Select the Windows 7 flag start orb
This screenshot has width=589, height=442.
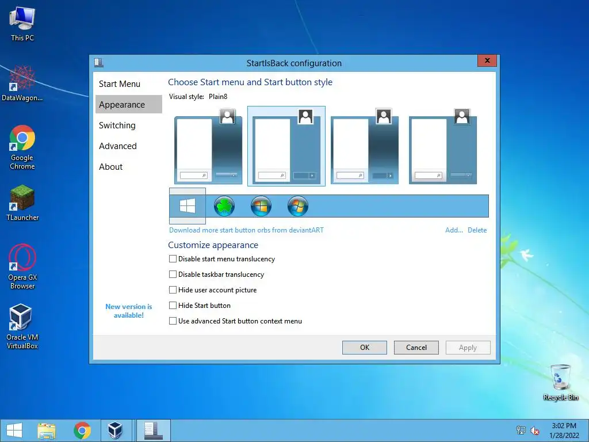(x=298, y=206)
